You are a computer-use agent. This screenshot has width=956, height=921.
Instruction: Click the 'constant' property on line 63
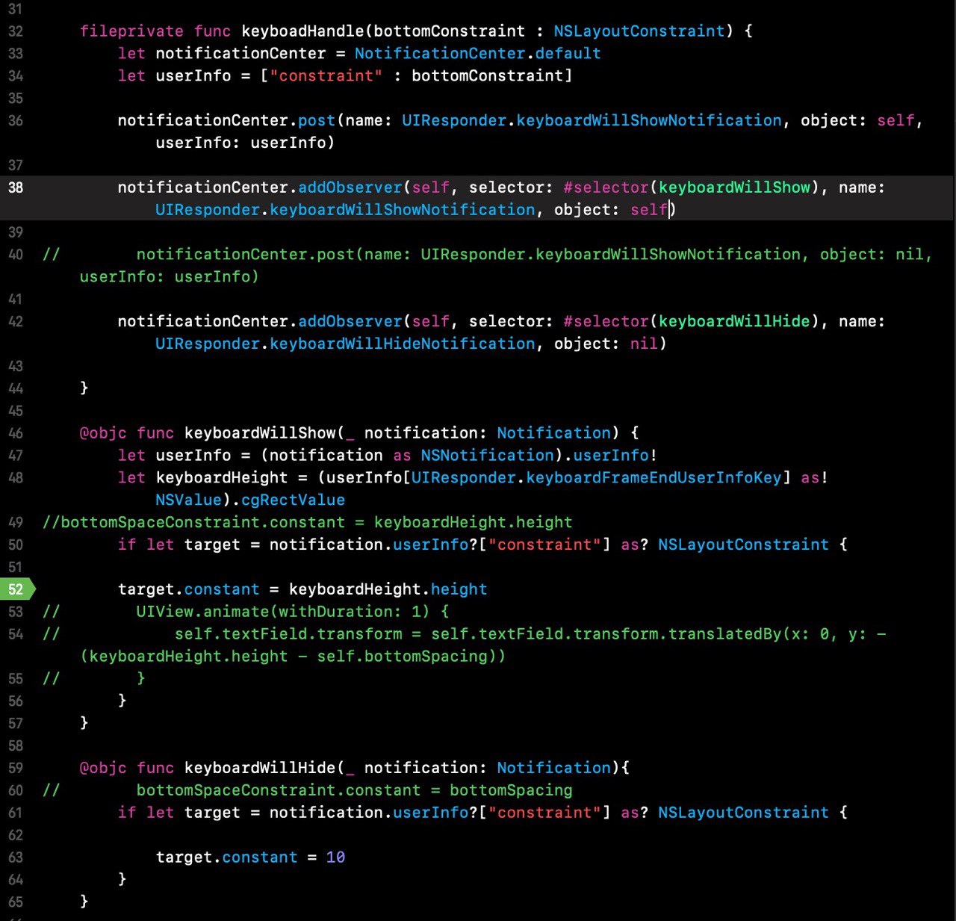pyautogui.click(x=259, y=858)
